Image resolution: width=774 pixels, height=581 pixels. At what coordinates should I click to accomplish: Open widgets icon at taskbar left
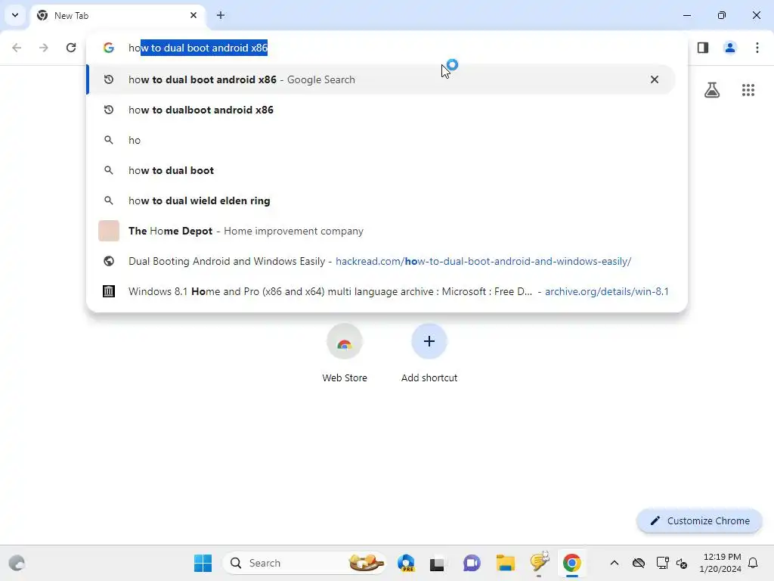pos(17,563)
